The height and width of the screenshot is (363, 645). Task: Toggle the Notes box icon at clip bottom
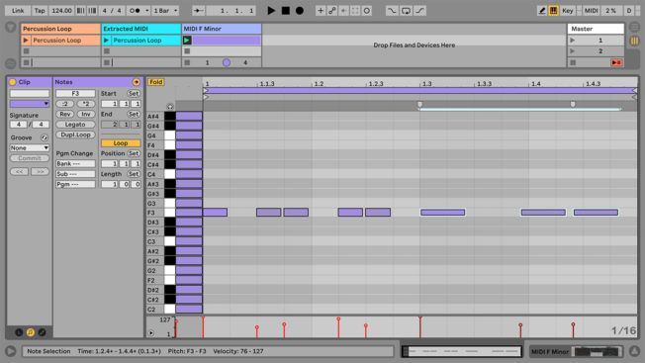coord(31,332)
